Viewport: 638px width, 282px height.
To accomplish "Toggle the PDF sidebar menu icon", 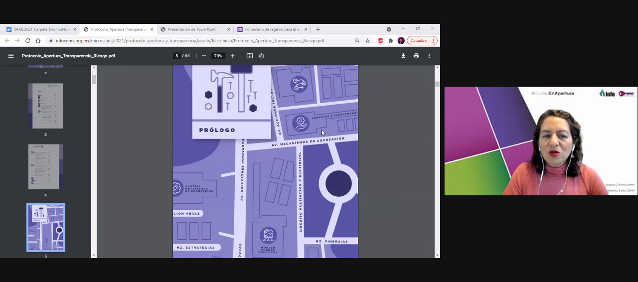I will coord(11,56).
